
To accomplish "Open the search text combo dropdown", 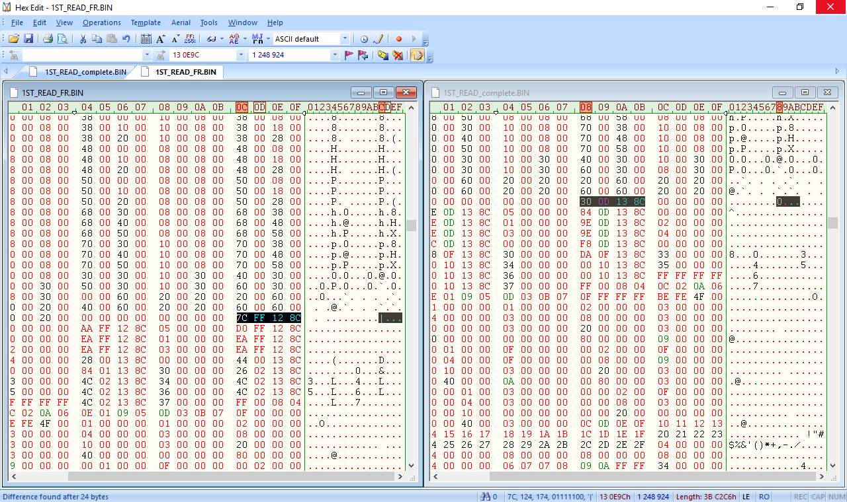I will (x=147, y=55).
